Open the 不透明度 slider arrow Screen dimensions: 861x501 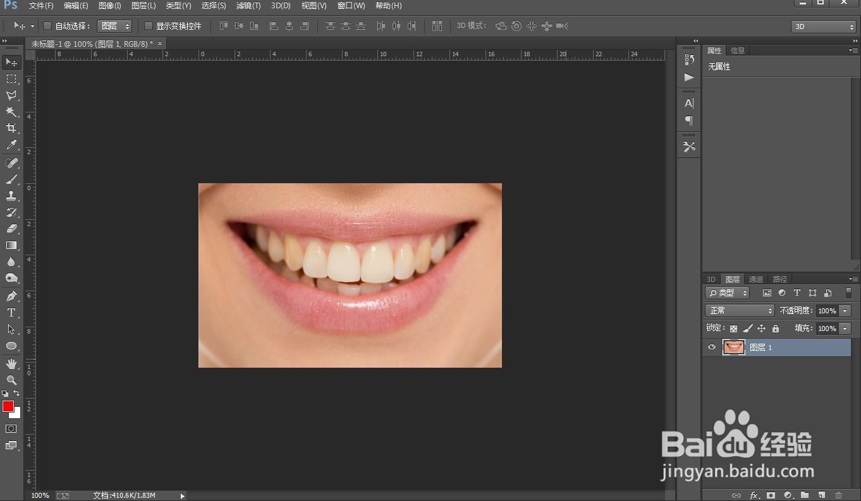pyautogui.click(x=845, y=311)
